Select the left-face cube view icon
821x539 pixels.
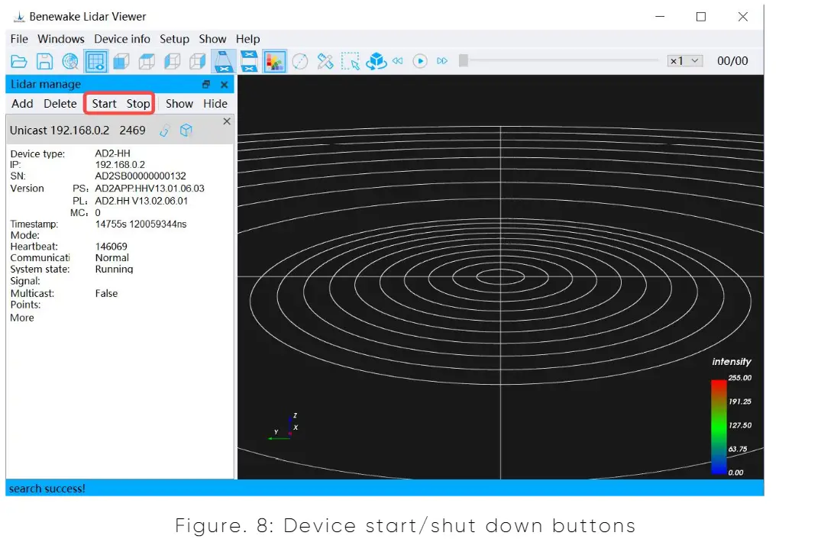pos(173,61)
